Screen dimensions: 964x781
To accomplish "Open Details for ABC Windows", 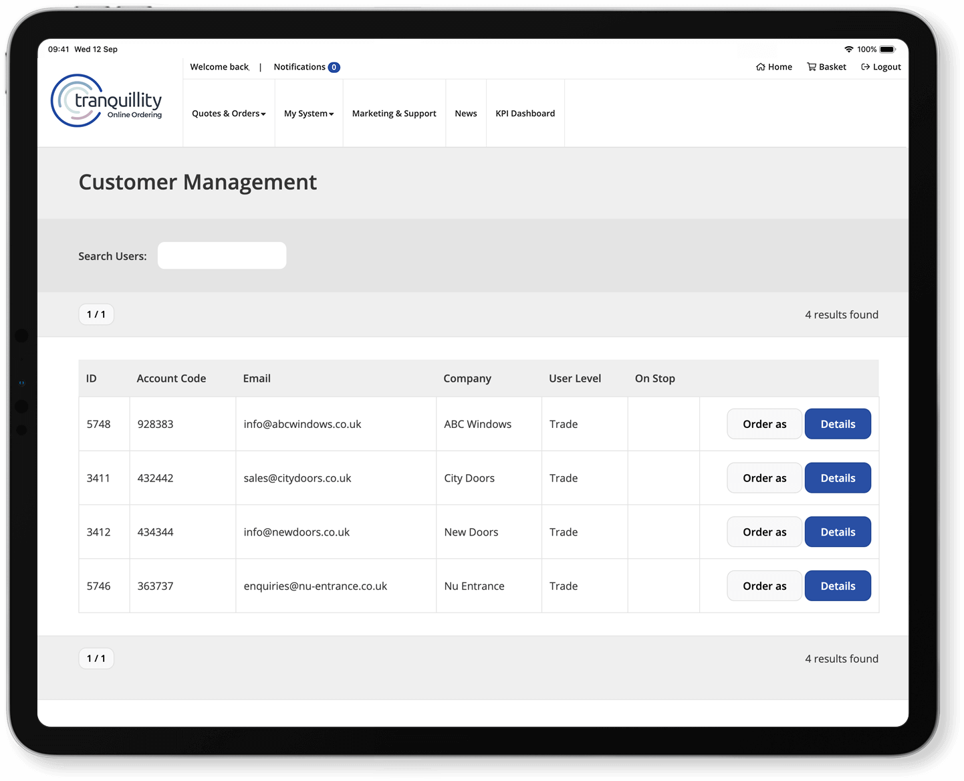I will pyautogui.click(x=838, y=424).
